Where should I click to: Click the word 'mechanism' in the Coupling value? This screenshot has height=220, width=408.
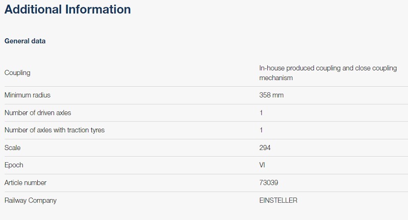276,78
